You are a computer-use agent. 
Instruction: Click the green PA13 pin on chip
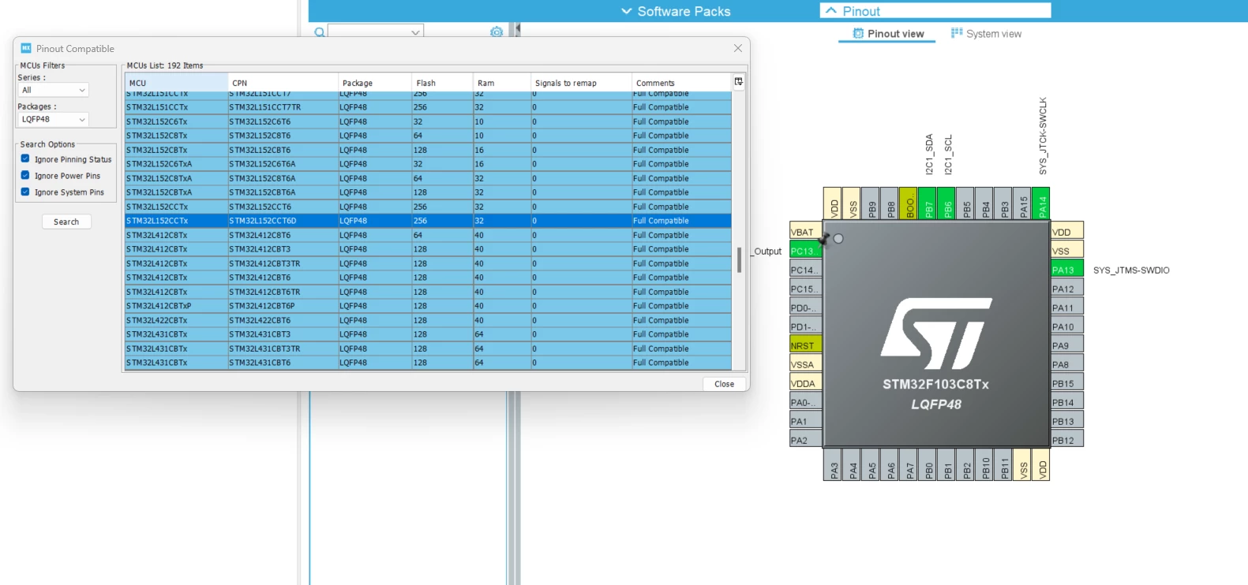(1067, 270)
